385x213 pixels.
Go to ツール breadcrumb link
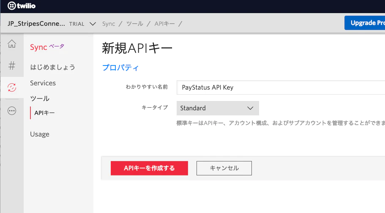(x=135, y=24)
